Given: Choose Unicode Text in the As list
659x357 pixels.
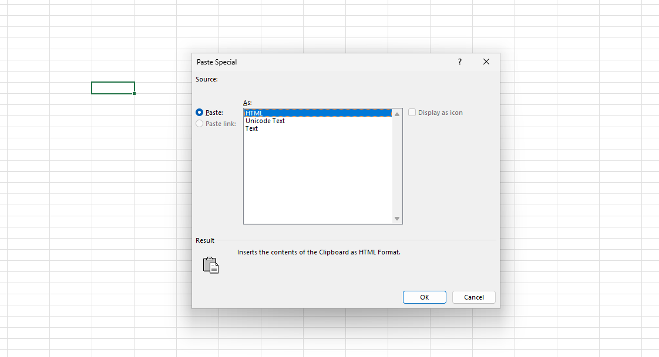Looking at the screenshot, I should [318, 121].
